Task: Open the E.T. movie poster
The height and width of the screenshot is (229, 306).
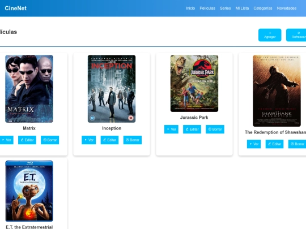Action: click(x=29, y=191)
